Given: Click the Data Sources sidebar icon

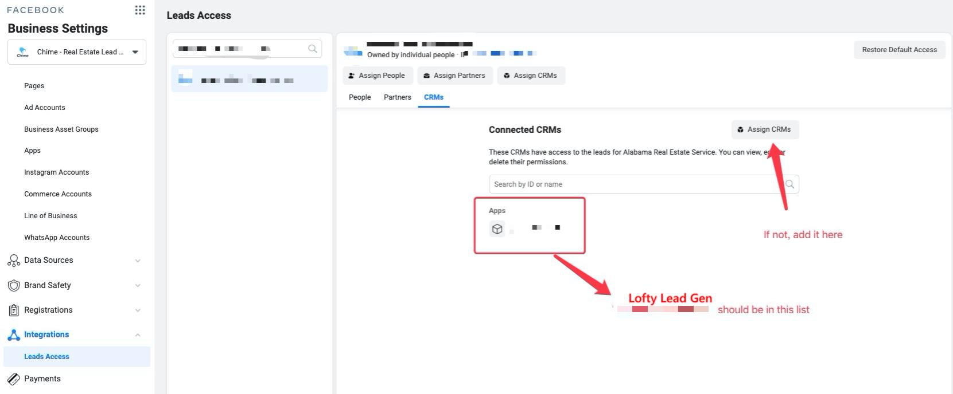Looking at the screenshot, I should click(14, 261).
